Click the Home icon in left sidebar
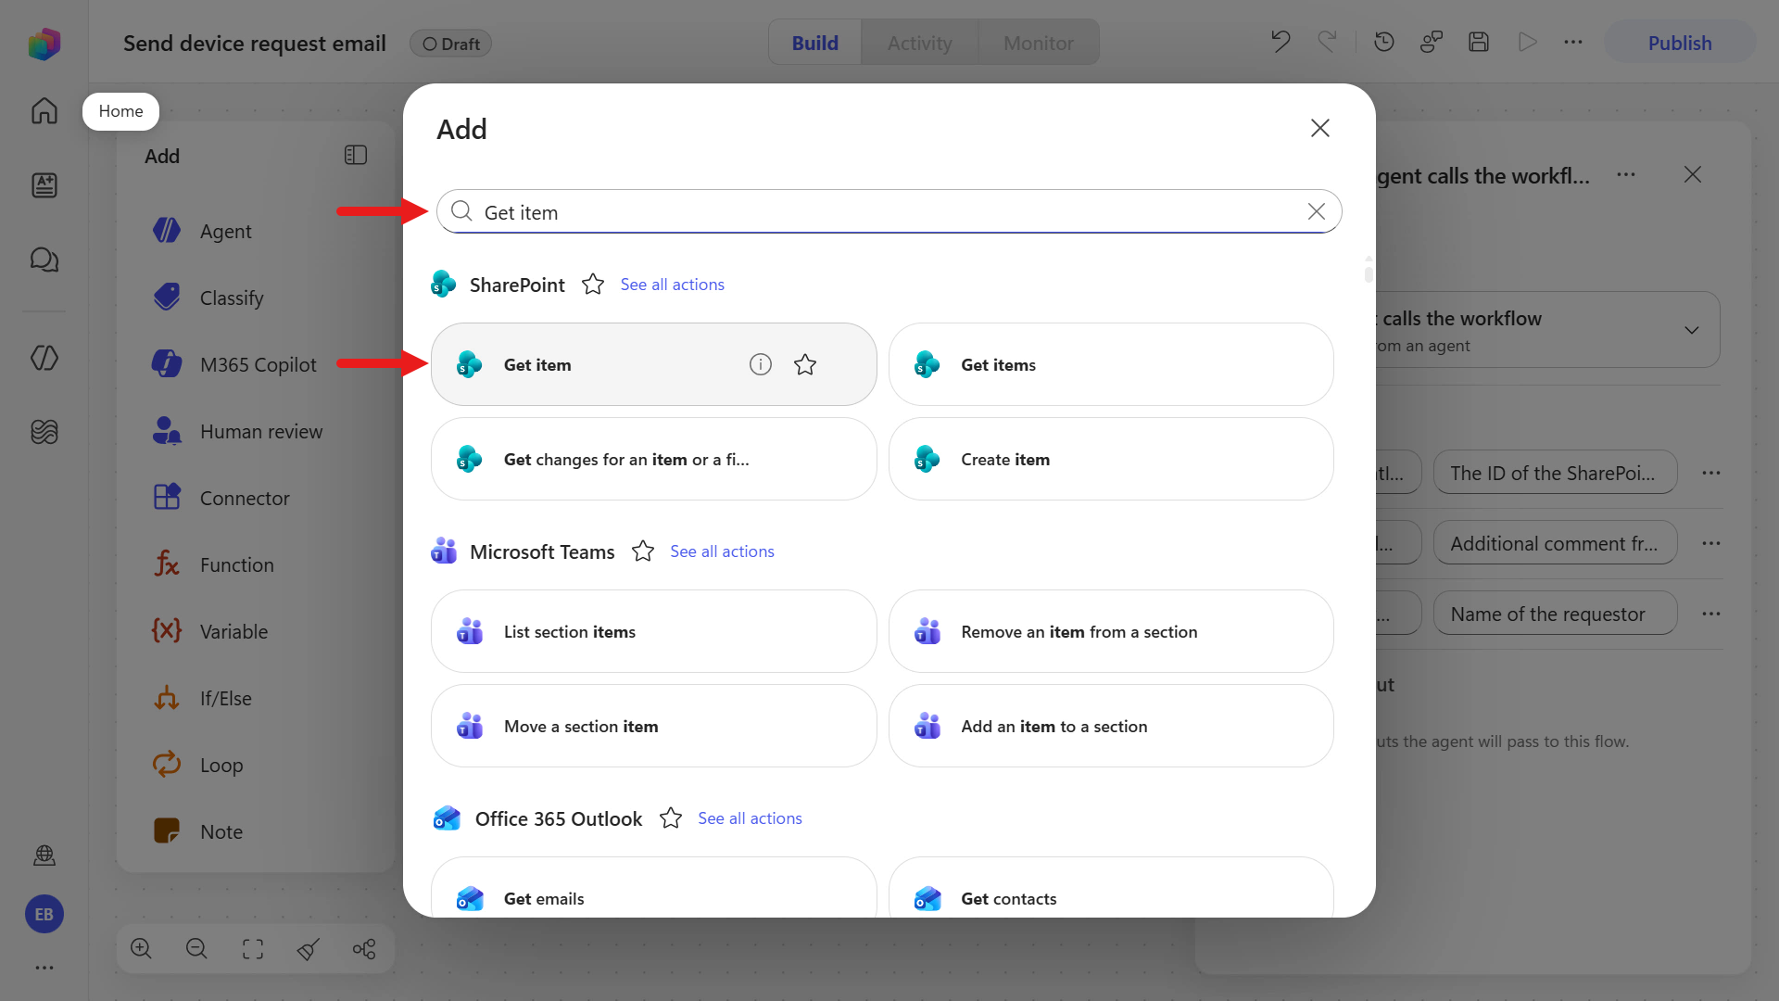The image size is (1779, 1001). (44, 111)
